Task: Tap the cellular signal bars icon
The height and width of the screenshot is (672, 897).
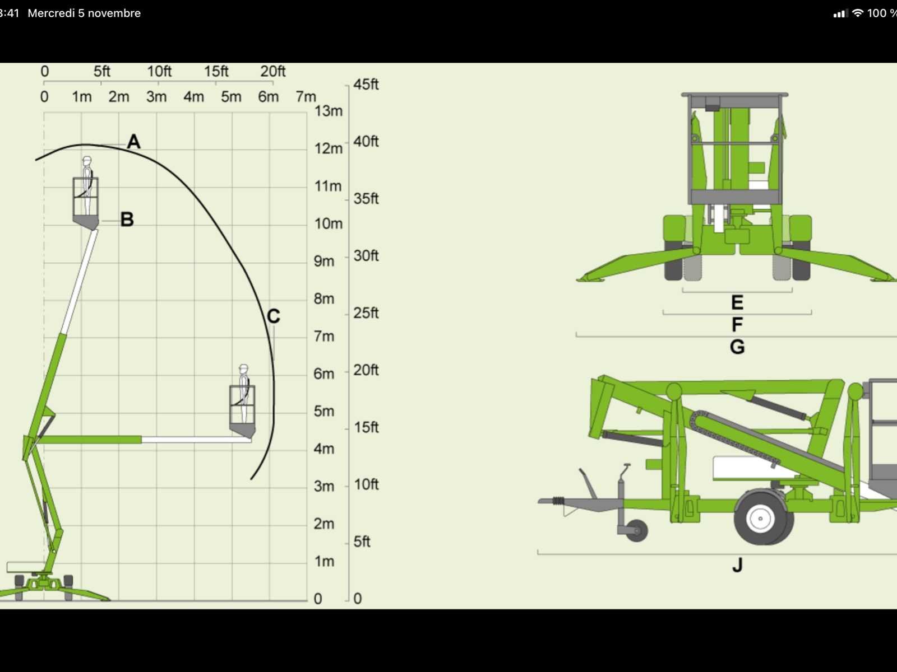Action: [x=839, y=13]
